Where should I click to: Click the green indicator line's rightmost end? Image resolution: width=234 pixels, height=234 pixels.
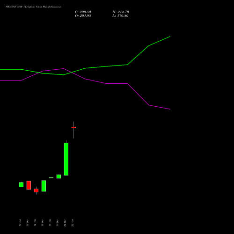point(170,37)
